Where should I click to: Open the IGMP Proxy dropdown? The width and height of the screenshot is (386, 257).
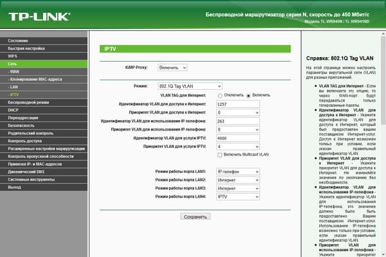coord(172,67)
